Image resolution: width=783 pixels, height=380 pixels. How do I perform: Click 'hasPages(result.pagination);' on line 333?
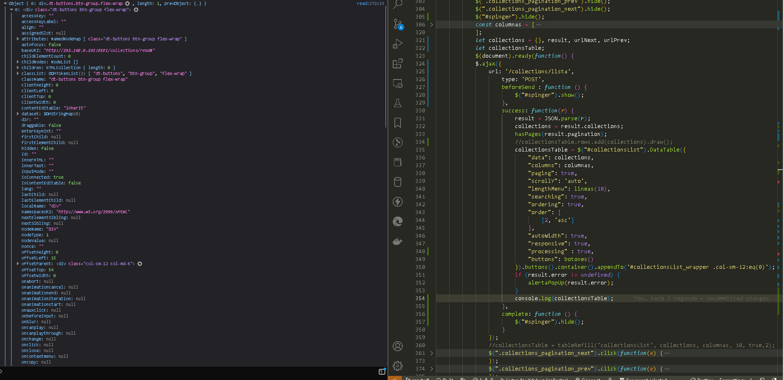(x=561, y=134)
